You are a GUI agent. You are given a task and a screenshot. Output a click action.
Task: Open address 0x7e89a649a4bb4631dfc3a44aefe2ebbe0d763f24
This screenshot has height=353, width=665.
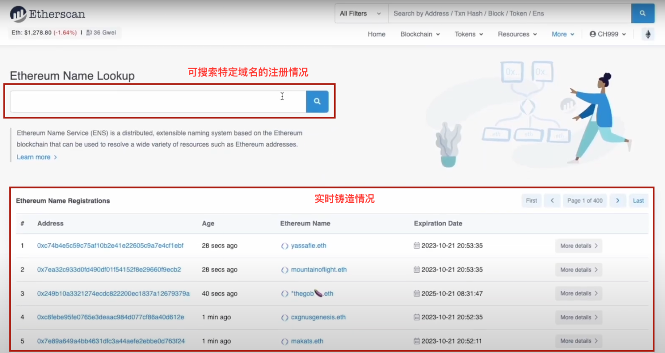pos(111,341)
